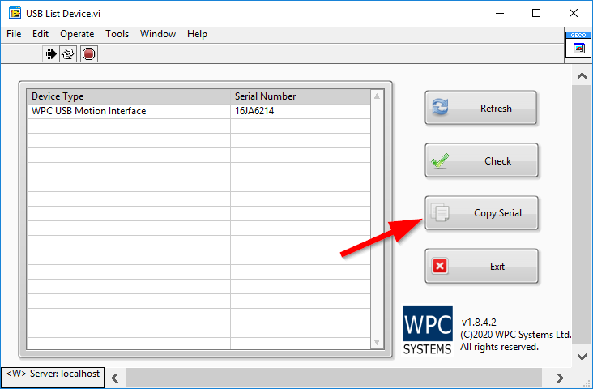This screenshot has width=593, height=389.
Task: Click the Check button
Action: [x=480, y=160]
